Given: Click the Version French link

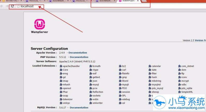Looking at the screenshot, I should pos(200,40).
